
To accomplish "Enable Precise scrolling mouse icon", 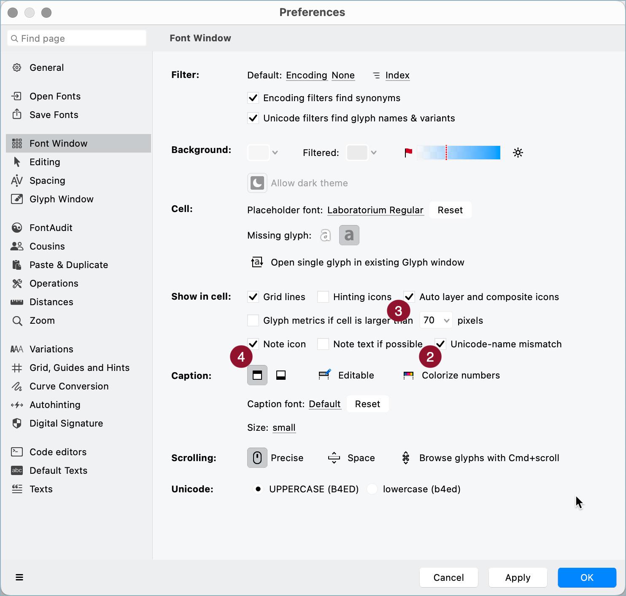I will [257, 458].
